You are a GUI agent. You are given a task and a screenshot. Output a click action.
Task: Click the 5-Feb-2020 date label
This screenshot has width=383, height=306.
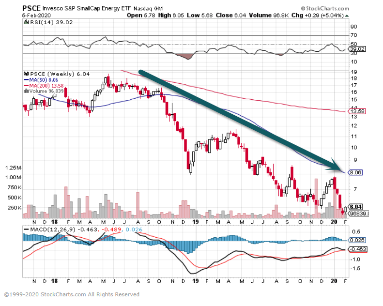36,15
